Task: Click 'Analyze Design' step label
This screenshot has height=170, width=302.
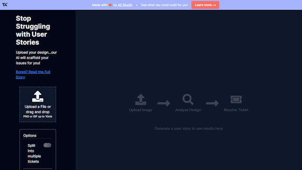Action: (x=188, y=110)
